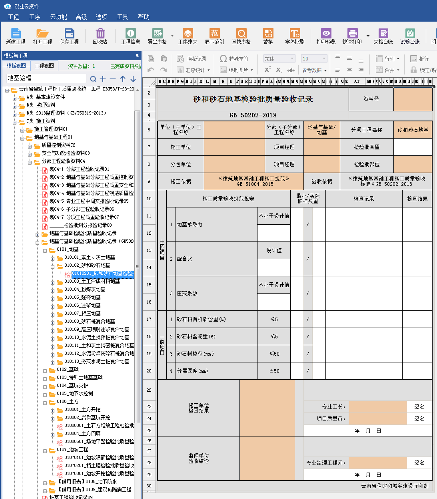Open the 工具 menu
The width and height of the screenshot is (437, 499).
[x=123, y=17]
